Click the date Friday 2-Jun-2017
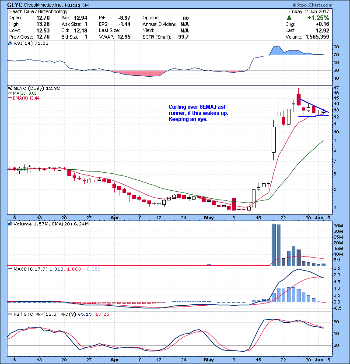 [x=309, y=11]
